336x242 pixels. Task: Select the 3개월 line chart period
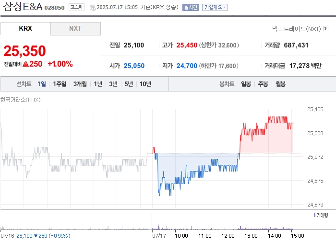(80, 84)
